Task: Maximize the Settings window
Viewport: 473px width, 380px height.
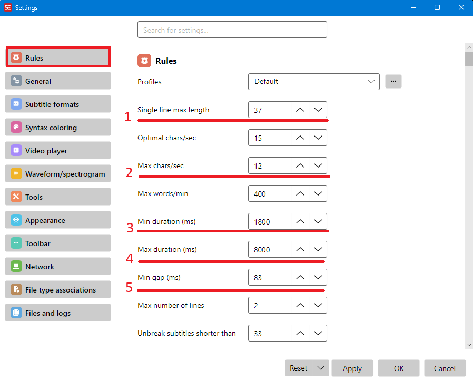Action: [437, 7]
